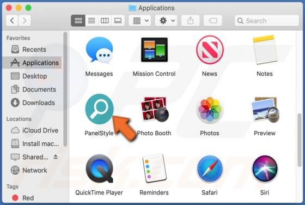Screen dimensions: 305x205
Task: Switch to icon view
Action: point(78,20)
